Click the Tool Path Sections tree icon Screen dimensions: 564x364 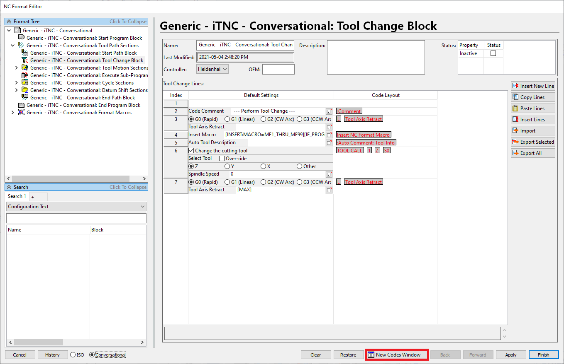[21, 45]
